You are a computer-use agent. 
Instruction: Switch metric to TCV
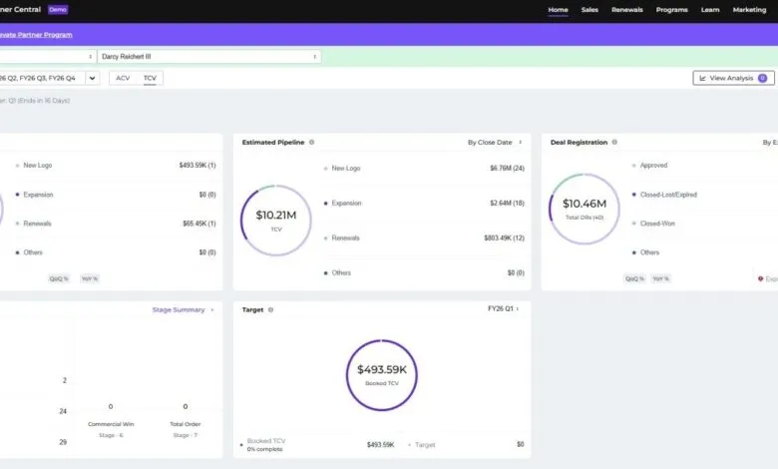click(x=150, y=78)
